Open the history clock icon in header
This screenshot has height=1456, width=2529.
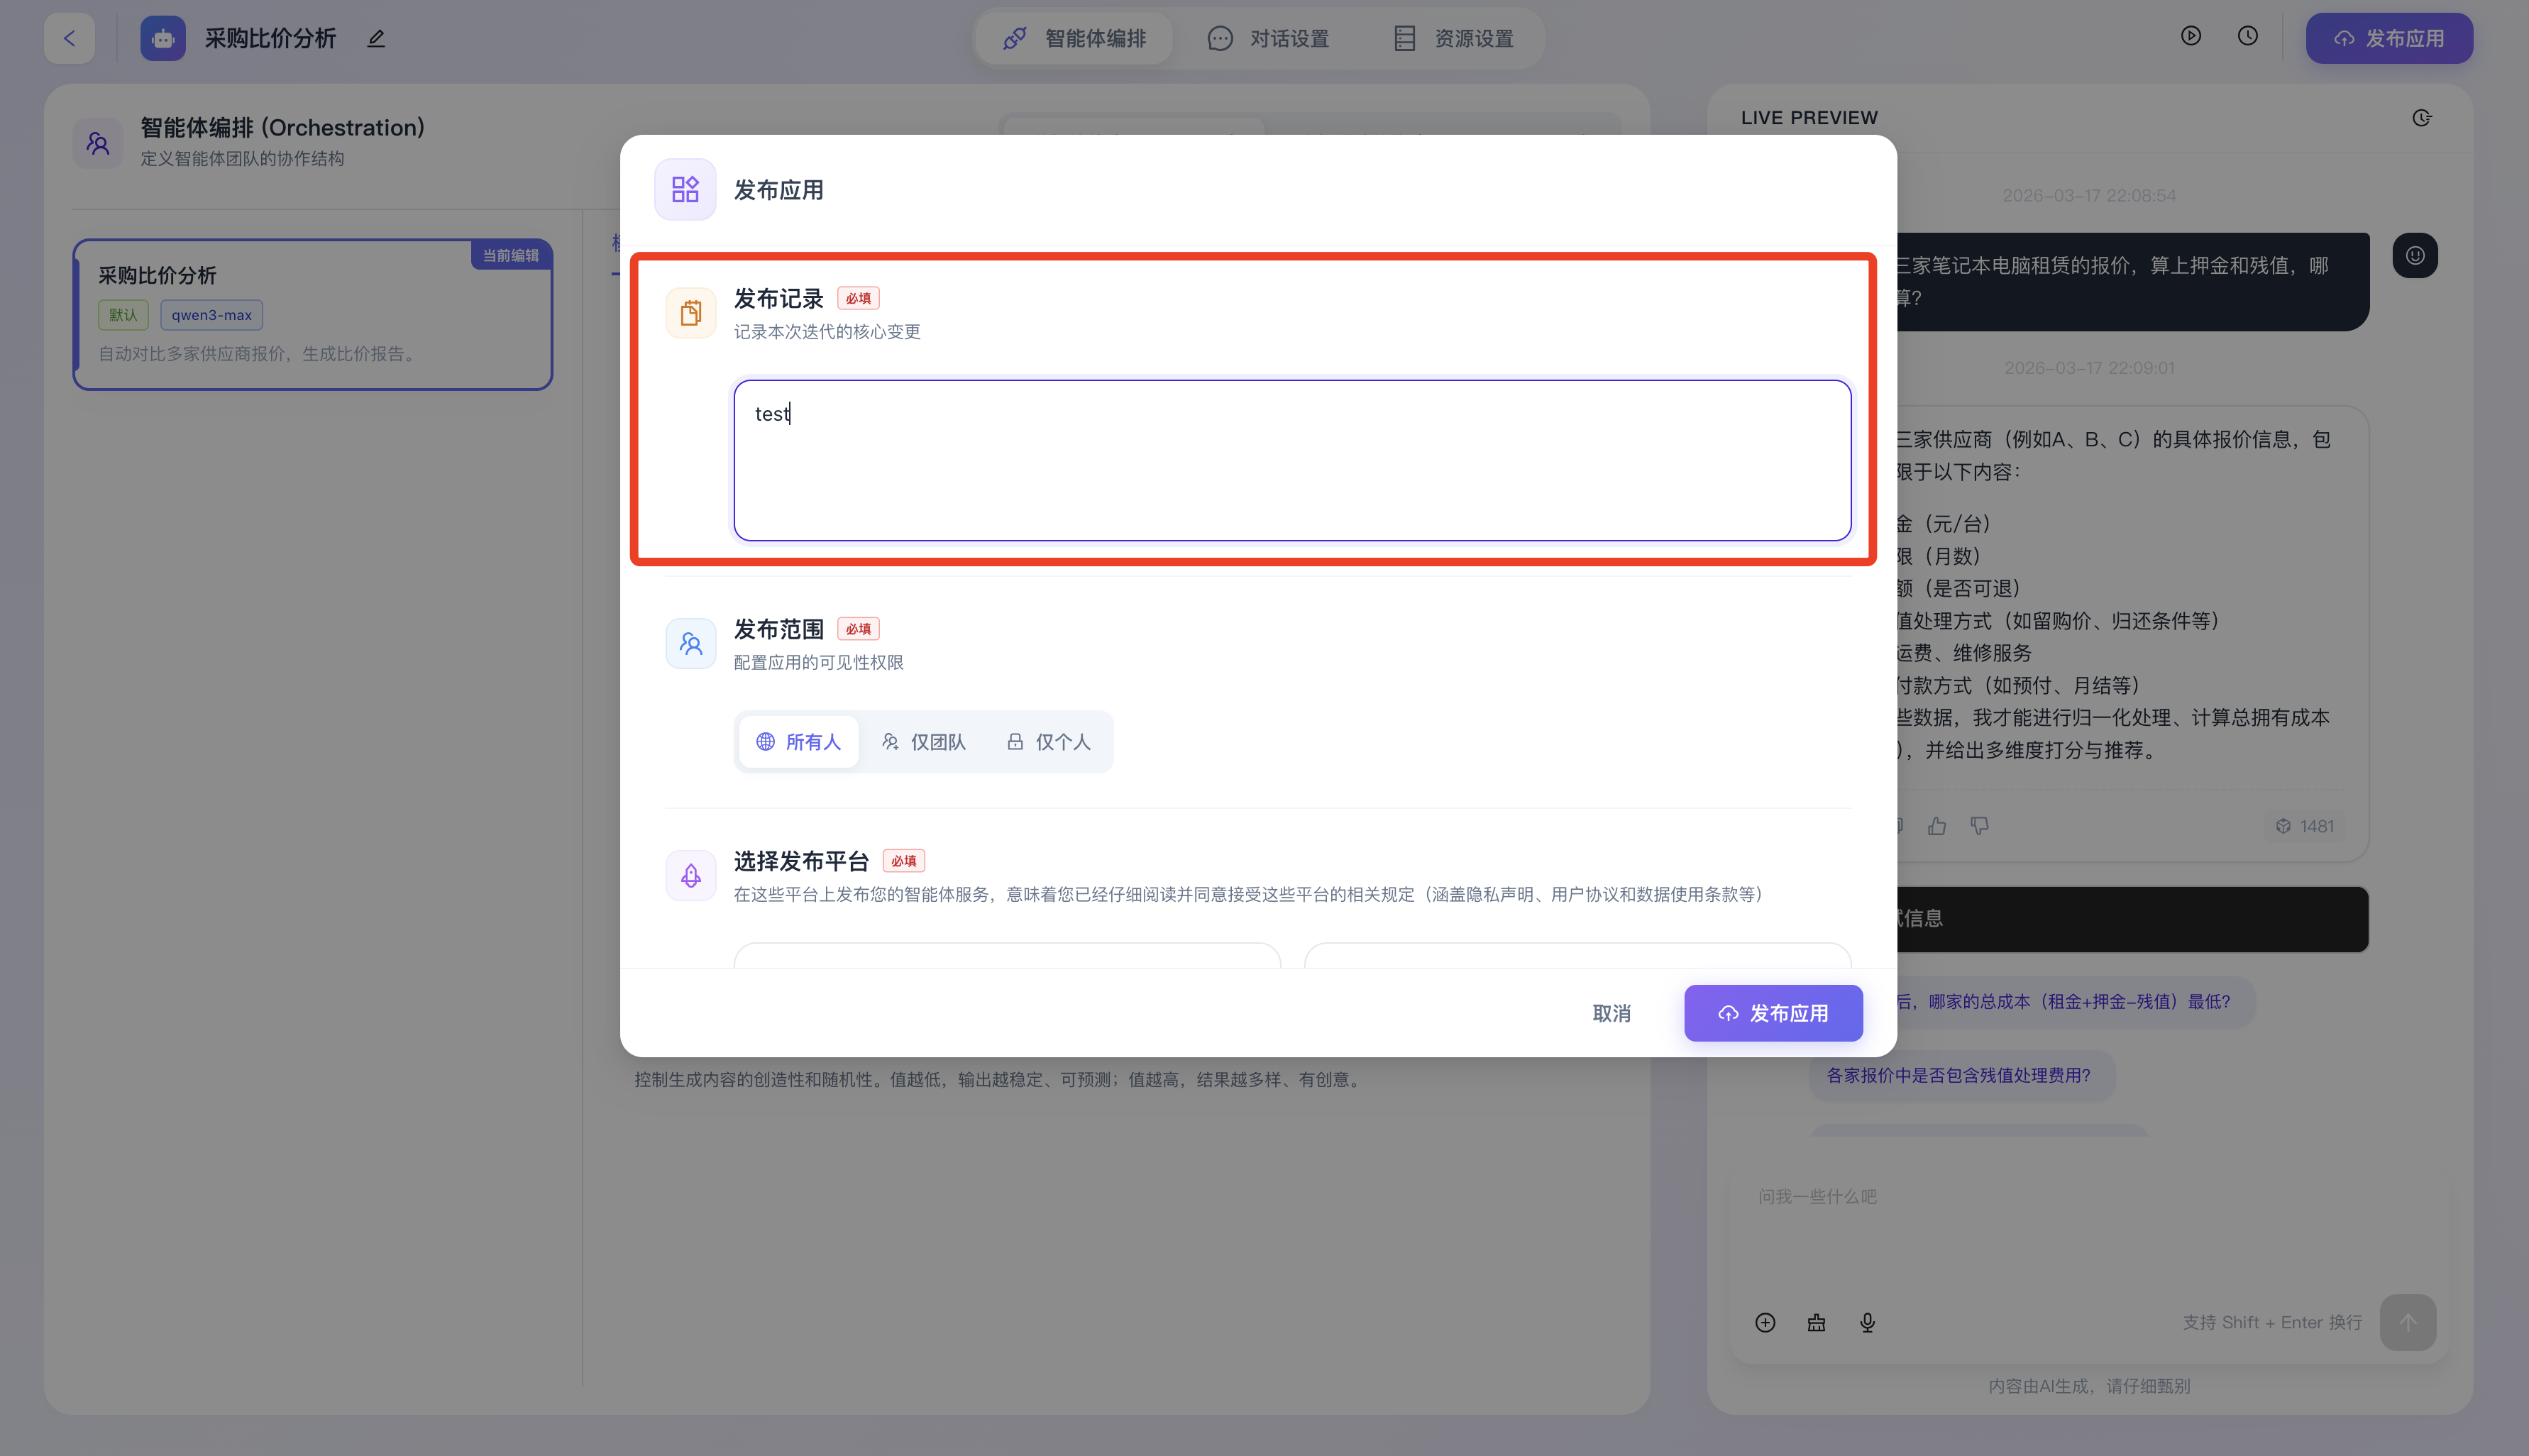click(2247, 36)
